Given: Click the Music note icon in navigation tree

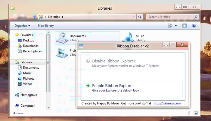Looking at the screenshot, I should [x=20, y=73].
